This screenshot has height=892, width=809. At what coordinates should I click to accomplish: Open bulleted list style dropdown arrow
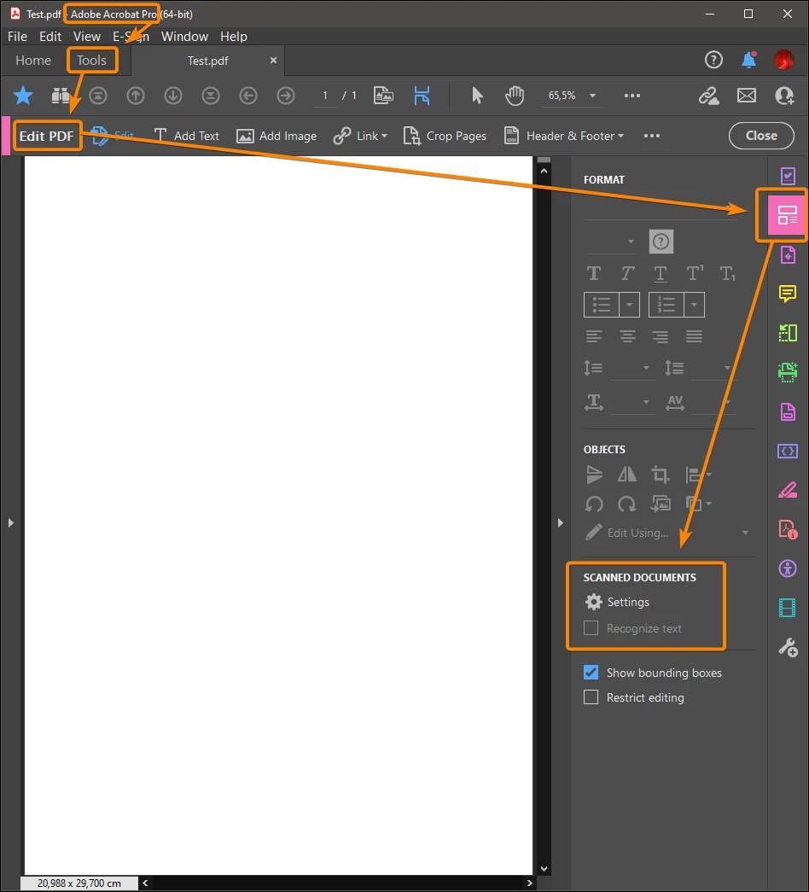tap(629, 305)
